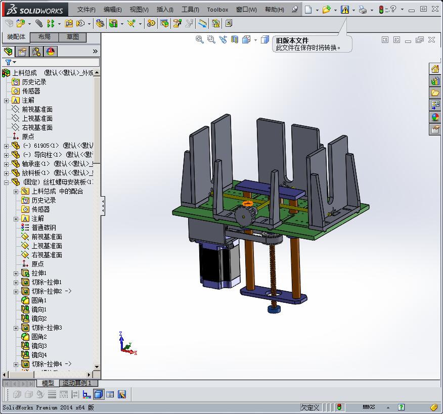
Task: Open the Appearances task pane color ball
Action: pos(435,117)
